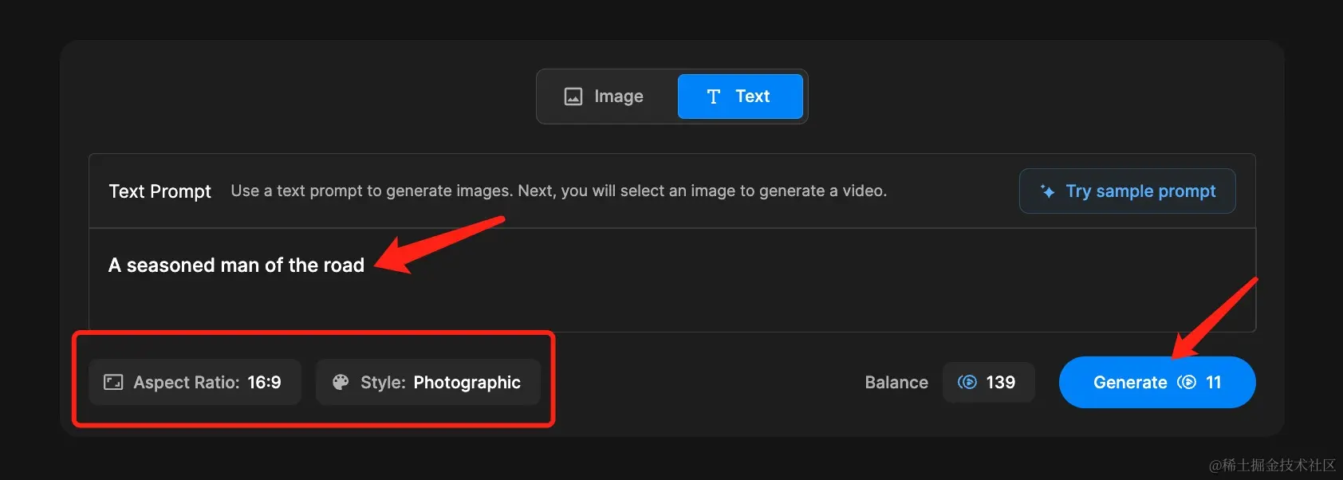Screen dimensions: 1343x480
Task: Click the prompt instruction sentence text
Action: click(x=558, y=191)
